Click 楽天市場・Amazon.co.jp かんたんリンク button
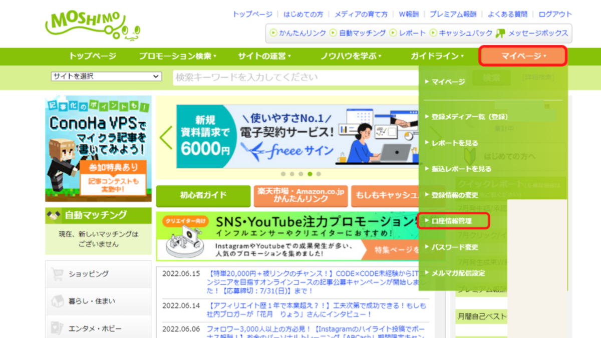 click(300, 196)
